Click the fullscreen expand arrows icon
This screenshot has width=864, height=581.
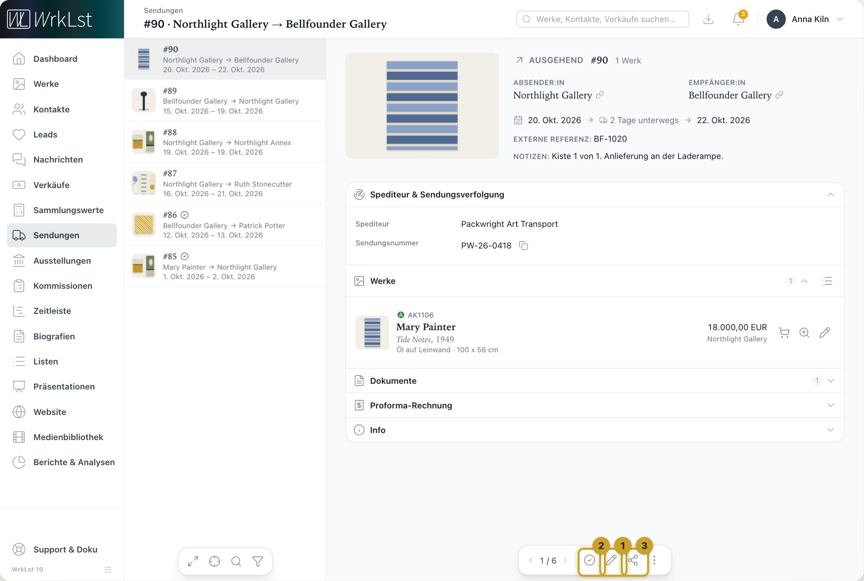(x=193, y=561)
